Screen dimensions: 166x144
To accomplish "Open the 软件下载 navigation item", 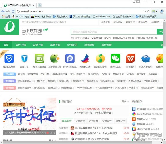I will click(x=21, y=45).
